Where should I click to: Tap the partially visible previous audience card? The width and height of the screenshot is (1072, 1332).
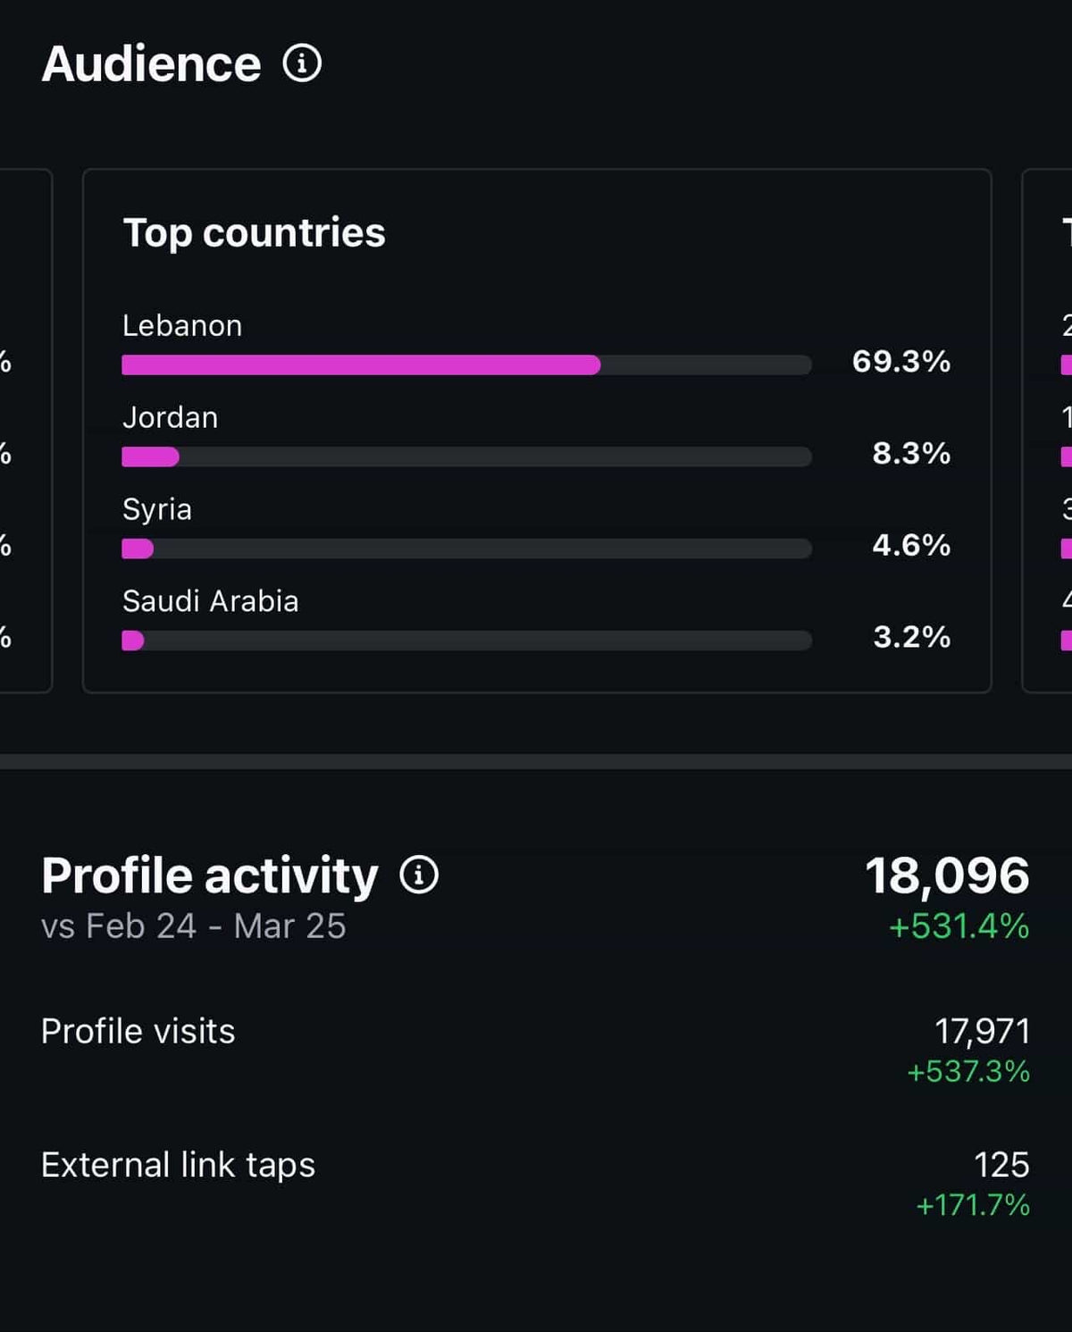[26, 431]
